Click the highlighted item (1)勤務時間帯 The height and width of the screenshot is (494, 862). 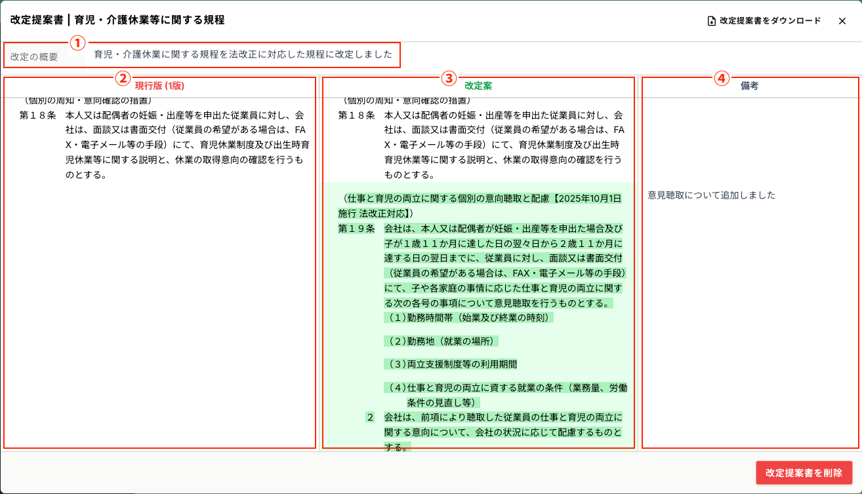(x=468, y=318)
